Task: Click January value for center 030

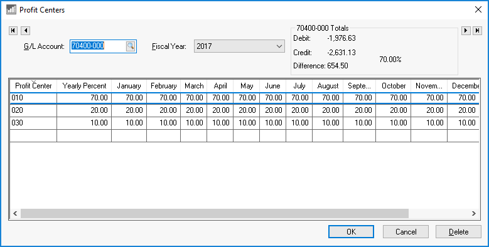Action: pyautogui.click(x=129, y=123)
